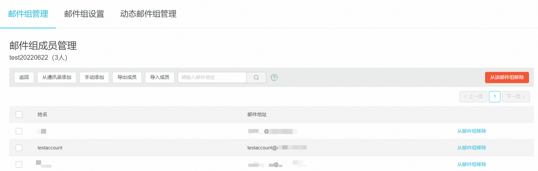This screenshot has width=538, height=171.
Task: Focus the 请输入邮件地址 search field
Action: 212,77
